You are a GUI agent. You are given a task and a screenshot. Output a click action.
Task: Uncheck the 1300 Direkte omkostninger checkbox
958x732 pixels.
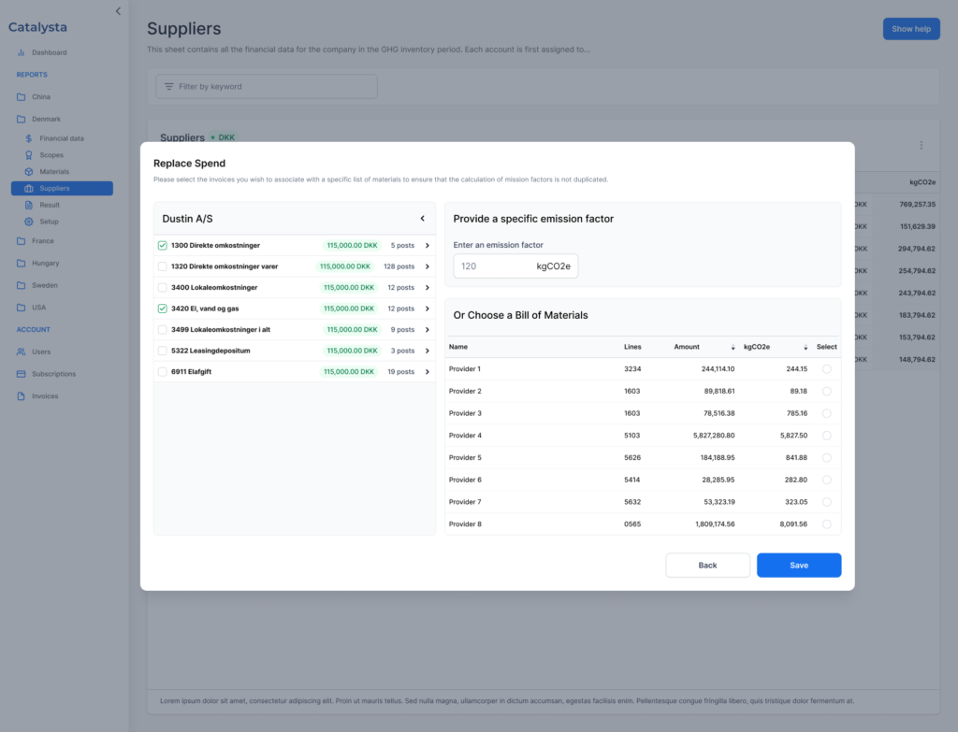click(x=163, y=245)
